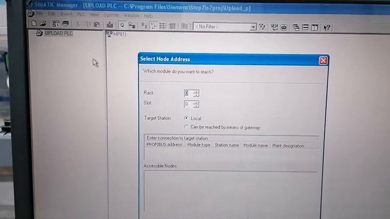
Task: Click the Plant designation column header
Action: [x=288, y=146]
